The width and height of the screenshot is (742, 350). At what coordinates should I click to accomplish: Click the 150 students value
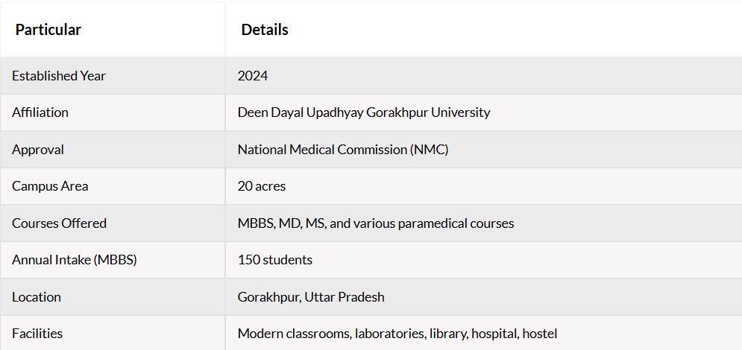point(275,260)
